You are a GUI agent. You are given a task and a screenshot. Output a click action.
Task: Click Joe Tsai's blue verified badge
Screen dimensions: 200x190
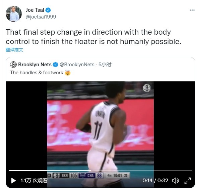click(48, 10)
